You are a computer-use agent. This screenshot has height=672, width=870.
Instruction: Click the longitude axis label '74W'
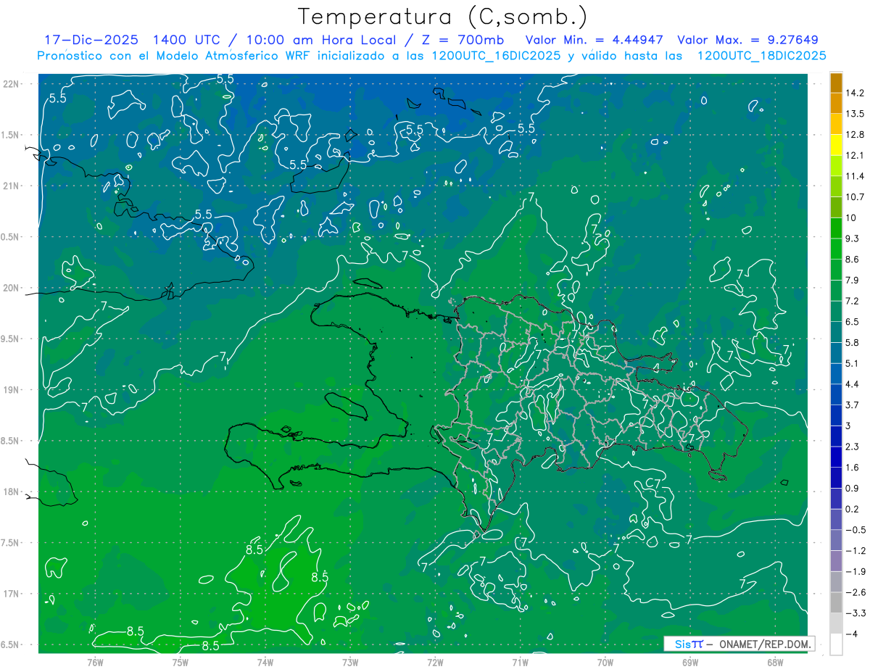265,662
